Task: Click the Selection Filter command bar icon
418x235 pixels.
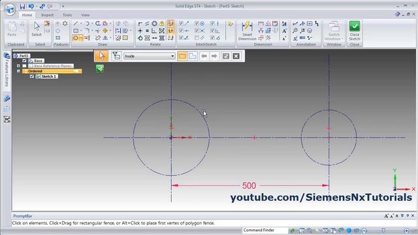Action: click(x=116, y=56)
